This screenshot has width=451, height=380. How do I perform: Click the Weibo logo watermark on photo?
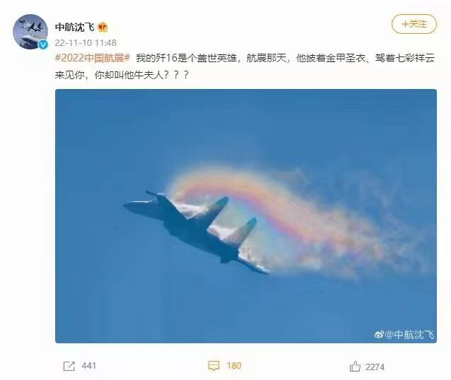[379, 335]
